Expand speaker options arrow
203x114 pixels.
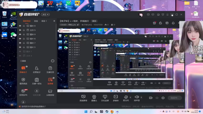141,97
